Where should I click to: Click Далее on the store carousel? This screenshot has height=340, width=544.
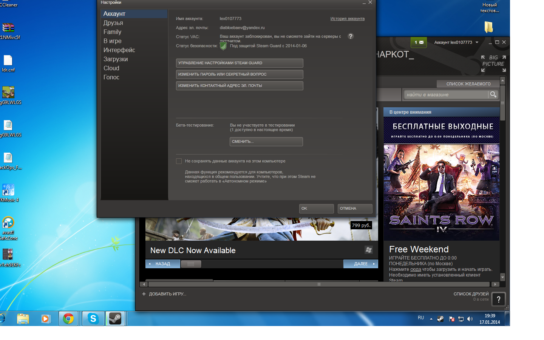click(361, 264)
